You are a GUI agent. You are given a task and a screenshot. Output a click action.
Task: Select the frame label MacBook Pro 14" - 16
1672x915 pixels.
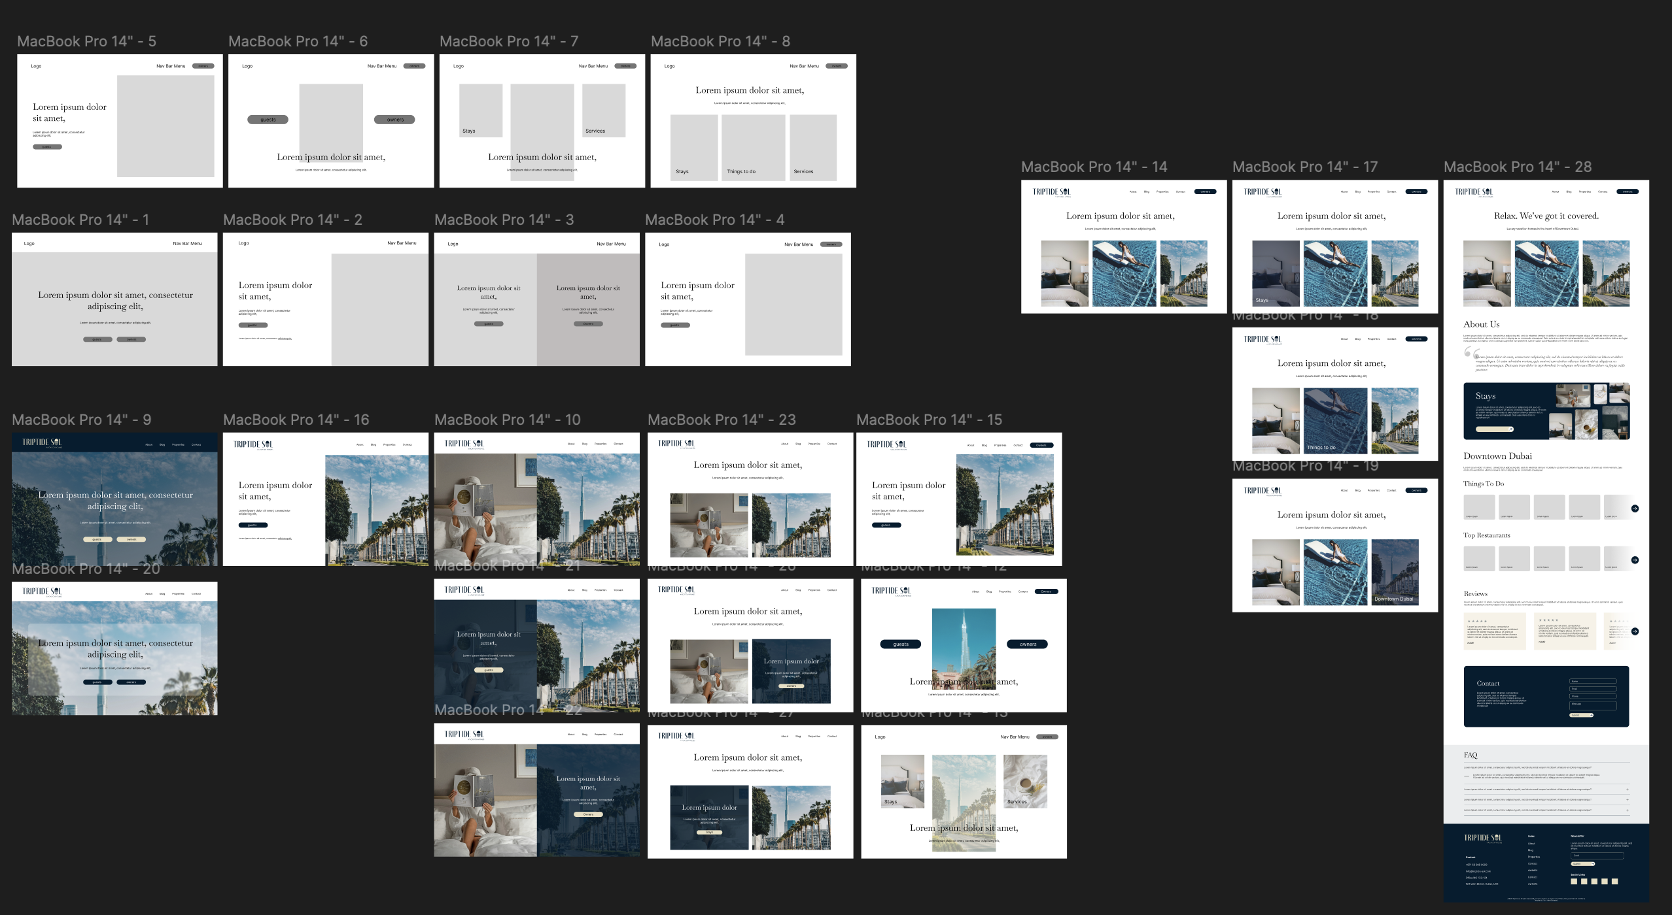296,420
